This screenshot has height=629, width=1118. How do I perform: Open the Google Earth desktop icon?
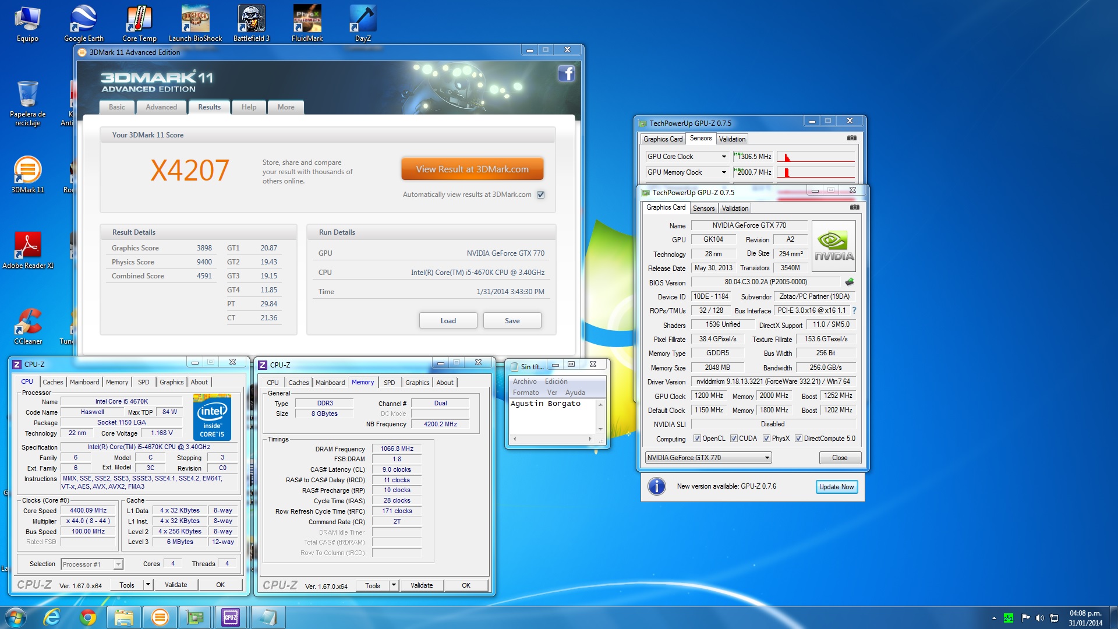coord(84,23)
